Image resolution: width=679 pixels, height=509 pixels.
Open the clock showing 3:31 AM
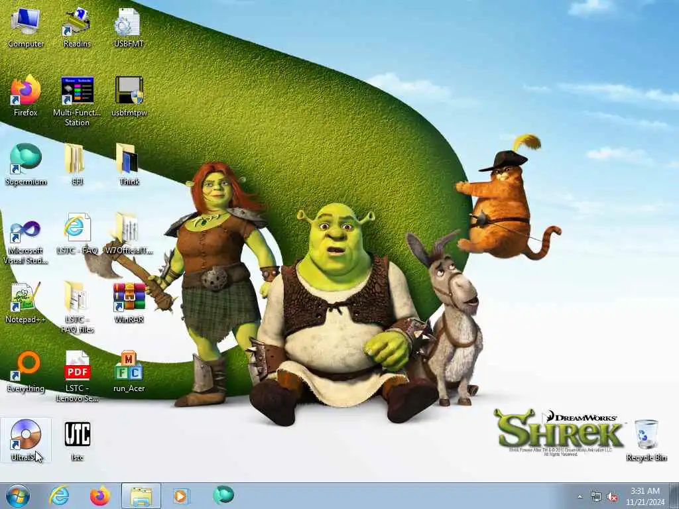(645, 496)
